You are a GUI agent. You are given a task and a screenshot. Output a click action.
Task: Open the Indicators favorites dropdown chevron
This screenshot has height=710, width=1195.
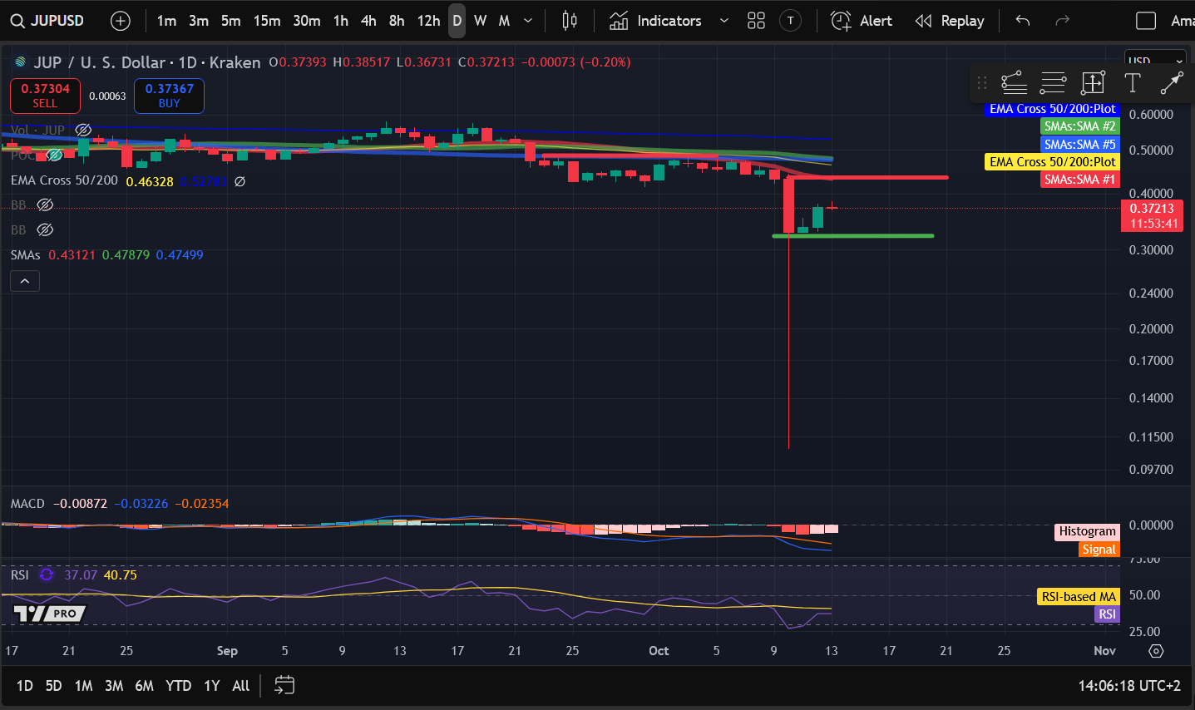tap(723, 21)
